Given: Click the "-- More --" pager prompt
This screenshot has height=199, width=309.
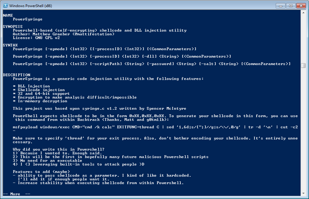Looking at the screenshot, I should pyautogui.click(x=16, y=194).
